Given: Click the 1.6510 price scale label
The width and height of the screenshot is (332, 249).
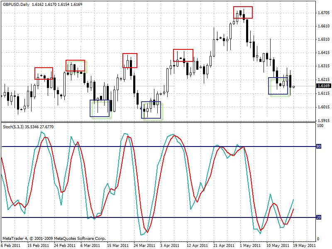Looking at the screenshot, I should pyautogui.click(x=324, y=39).
